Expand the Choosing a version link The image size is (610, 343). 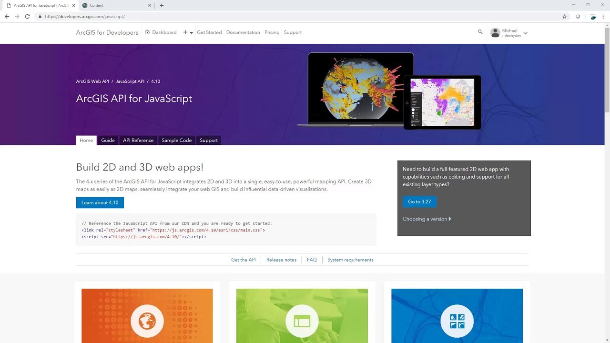coord(427,219)
